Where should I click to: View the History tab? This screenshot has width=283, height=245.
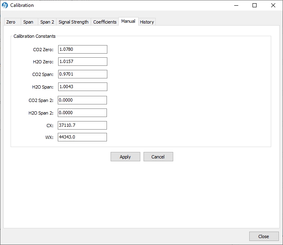click(x=147, y=22)
